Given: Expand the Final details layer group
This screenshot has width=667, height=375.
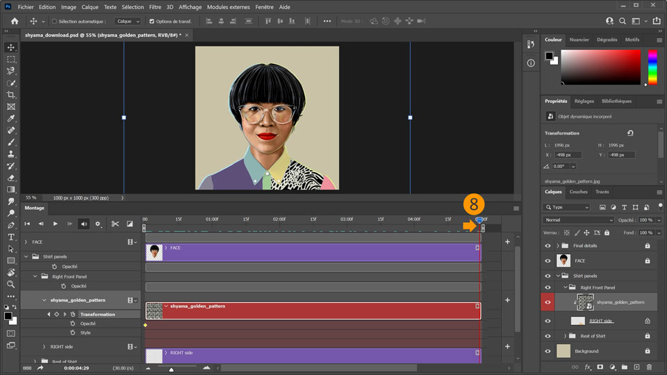Looking at the screenshot, I should [x=558, y=246].
